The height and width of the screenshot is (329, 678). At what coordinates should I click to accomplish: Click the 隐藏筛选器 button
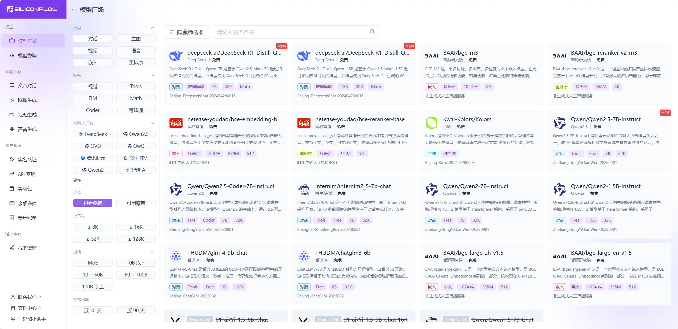click(186, 32)
